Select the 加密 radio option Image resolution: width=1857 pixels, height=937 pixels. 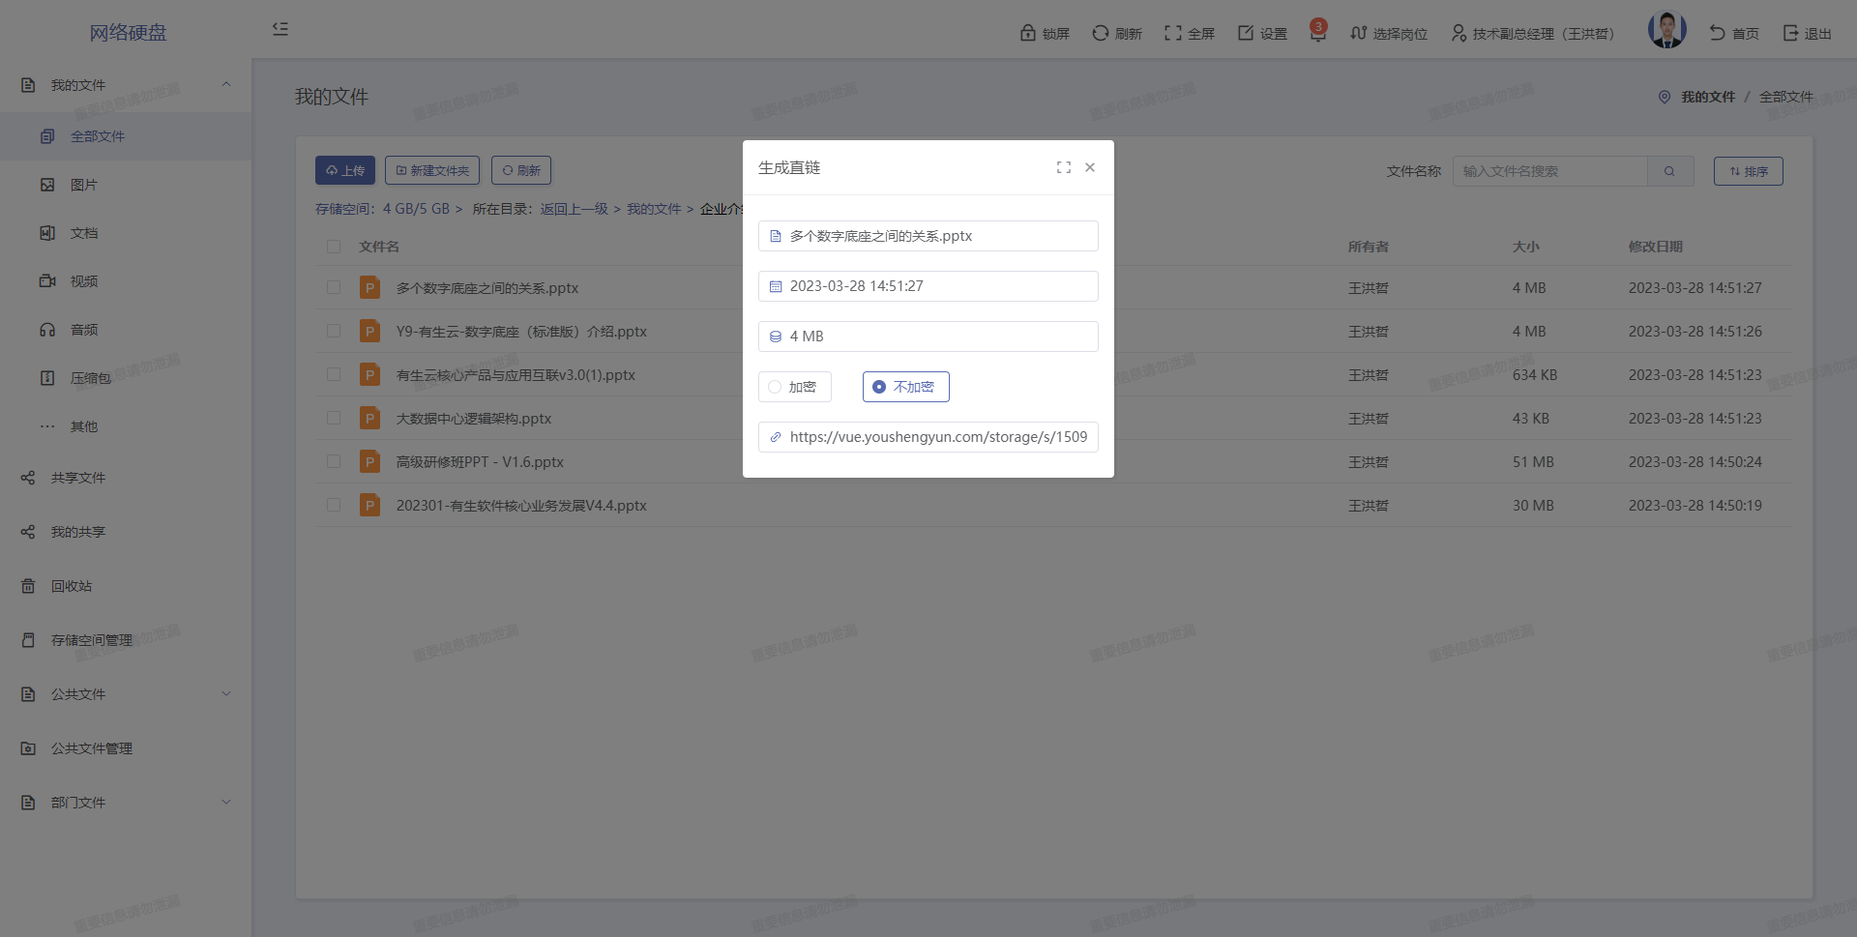point(776,387)
